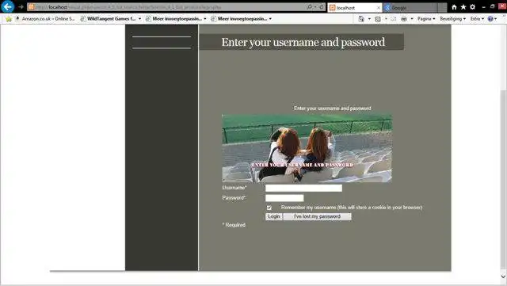Click the Username* label
507x286 pixels.
[234, 188]
